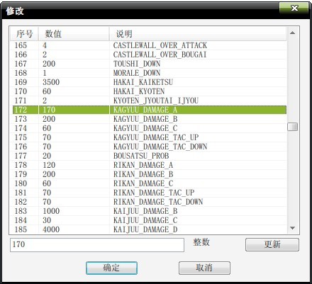Select row 185 KAIJUU_DAMAGE_D

tap(150, 229)
